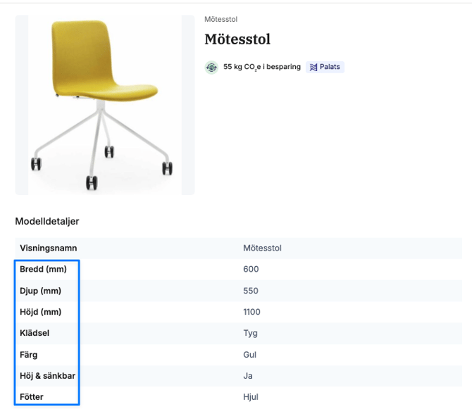Viewport: 472px width, 409px height.
Task: Select the Visningsnamn row label
Action: click(x=49, y=248)
